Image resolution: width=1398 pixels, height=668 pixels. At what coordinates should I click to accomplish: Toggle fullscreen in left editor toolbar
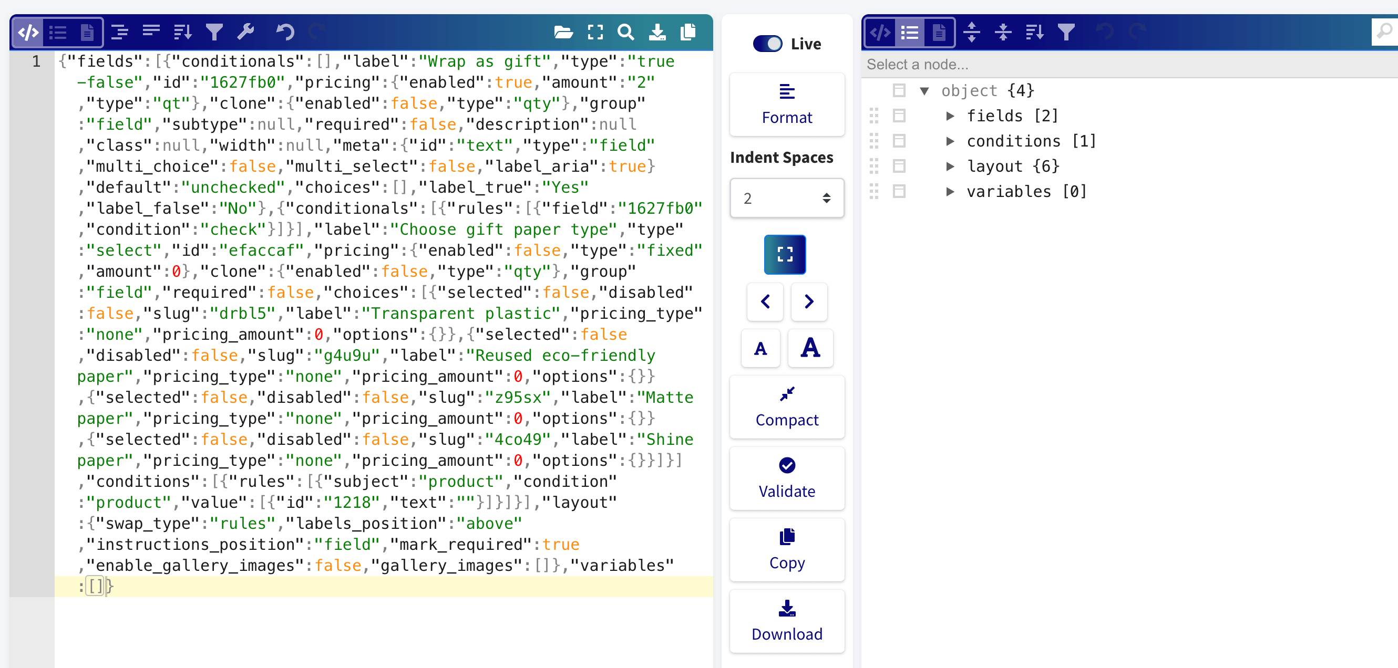click(595, 33)
